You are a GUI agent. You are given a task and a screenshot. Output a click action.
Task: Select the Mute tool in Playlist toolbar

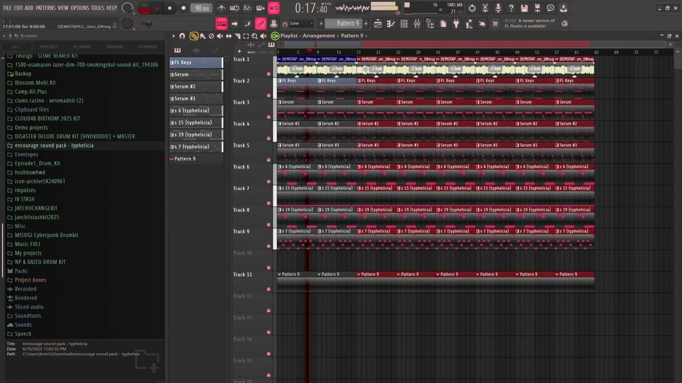point(220,36)
